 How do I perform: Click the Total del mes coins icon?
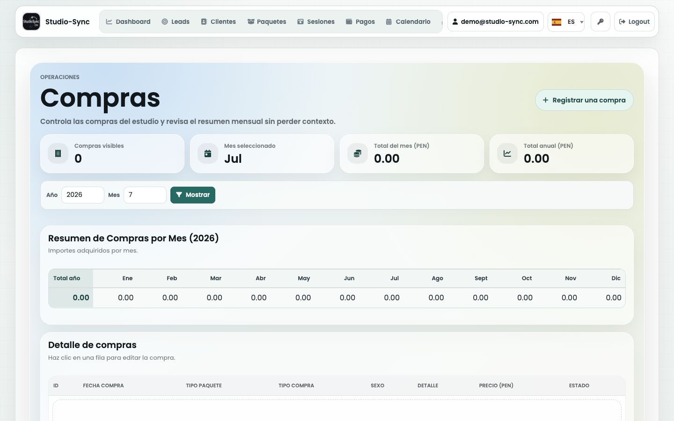(358, 153)
